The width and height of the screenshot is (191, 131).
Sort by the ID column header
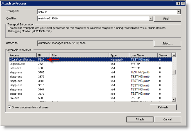tap(43, 55)
